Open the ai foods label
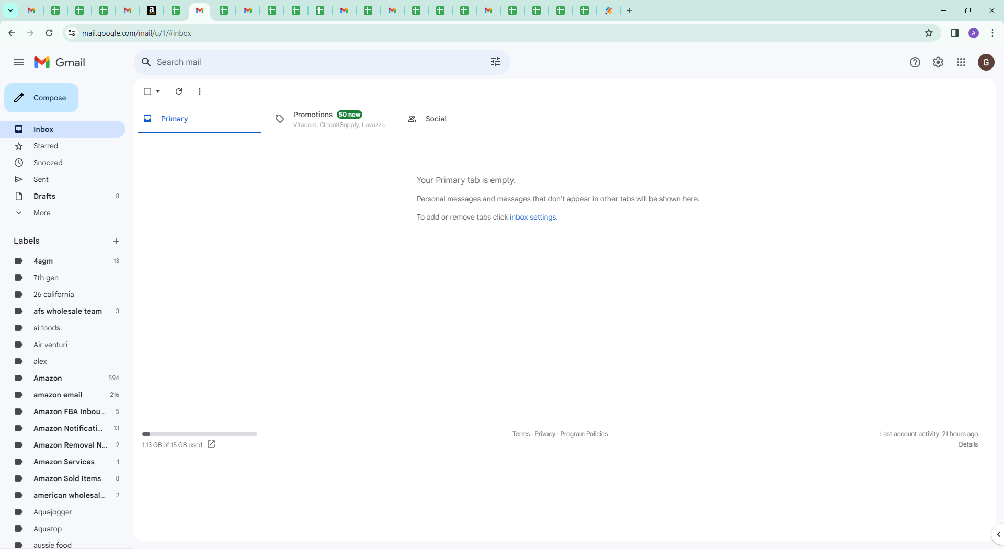This screenshot has height=549, width=1004. click(63, 328)
